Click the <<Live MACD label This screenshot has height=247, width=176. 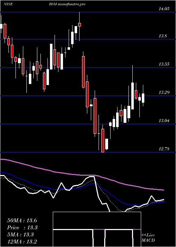148,238
